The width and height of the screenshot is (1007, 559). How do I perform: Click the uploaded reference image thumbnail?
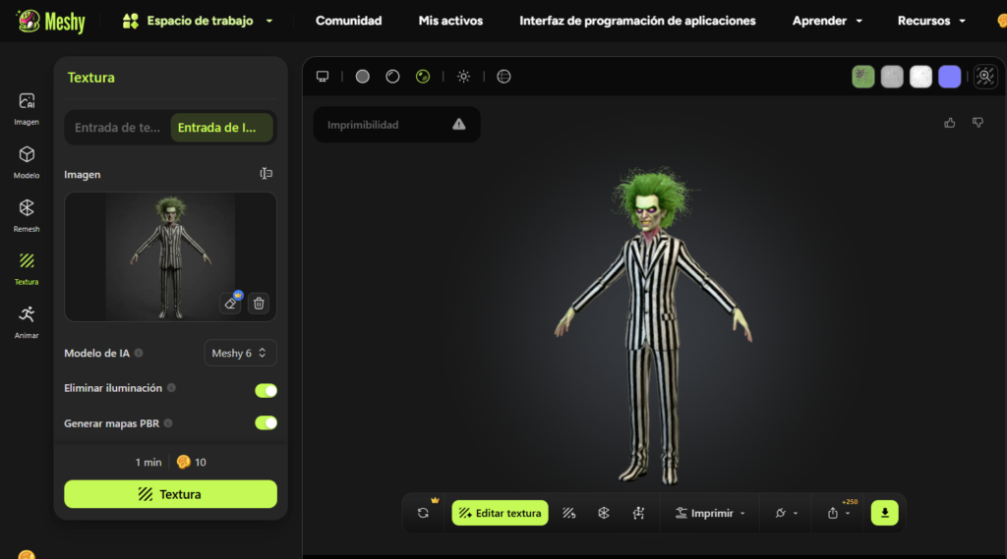click(x=170, y=256)
